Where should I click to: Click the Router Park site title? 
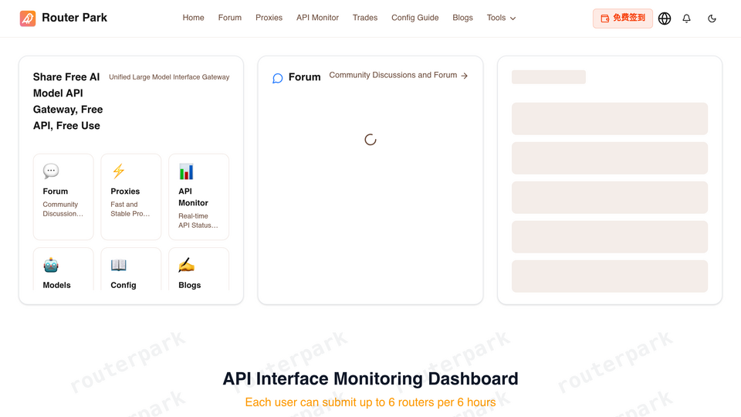(x=75, y=18)
